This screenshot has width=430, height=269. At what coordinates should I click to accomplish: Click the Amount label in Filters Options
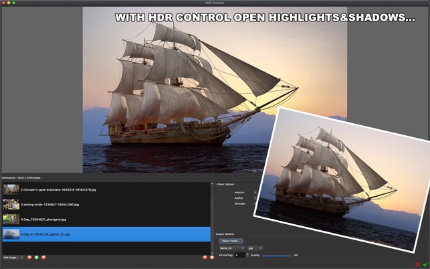239,193
